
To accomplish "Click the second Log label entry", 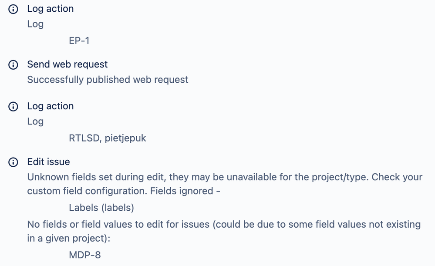I will click(x=35, y=121).
